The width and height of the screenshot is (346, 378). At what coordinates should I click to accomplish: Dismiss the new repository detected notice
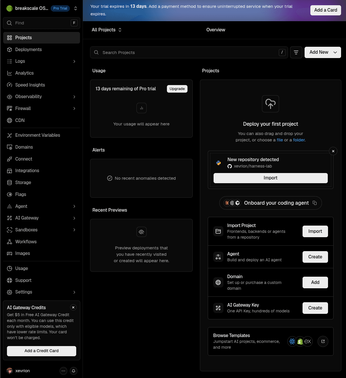tap(333, 151)
